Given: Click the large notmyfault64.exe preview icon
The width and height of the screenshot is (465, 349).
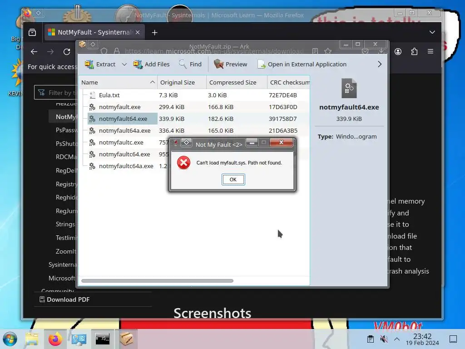Looking at the screenshot, I should tap(349, 88).
